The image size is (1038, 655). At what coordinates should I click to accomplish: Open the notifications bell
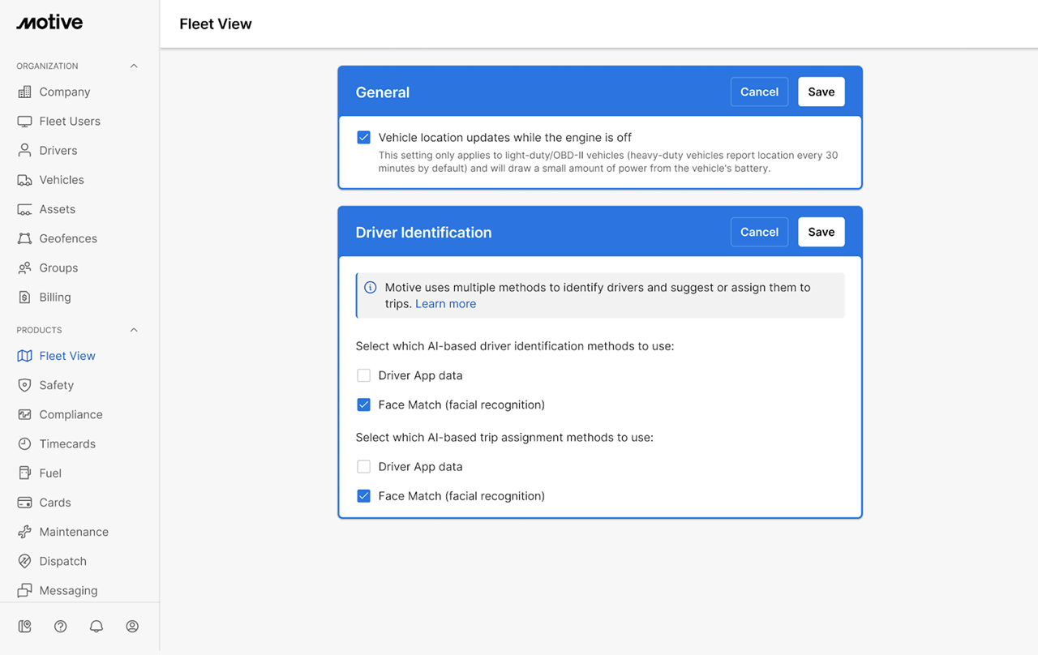click(96, 626)
